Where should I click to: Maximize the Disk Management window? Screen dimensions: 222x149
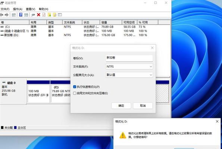point(156,3)
